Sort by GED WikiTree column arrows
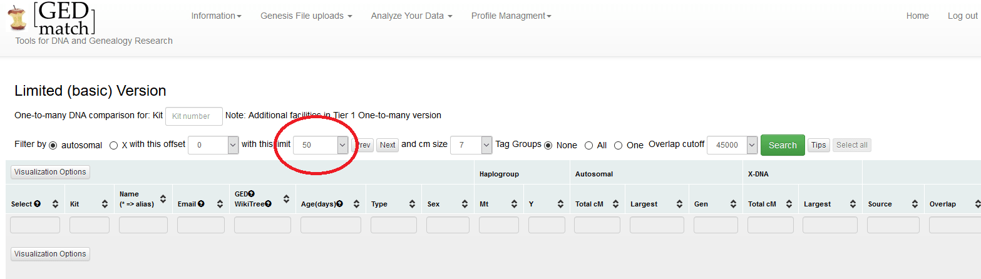Screen dimensions: 981x279 286,199
